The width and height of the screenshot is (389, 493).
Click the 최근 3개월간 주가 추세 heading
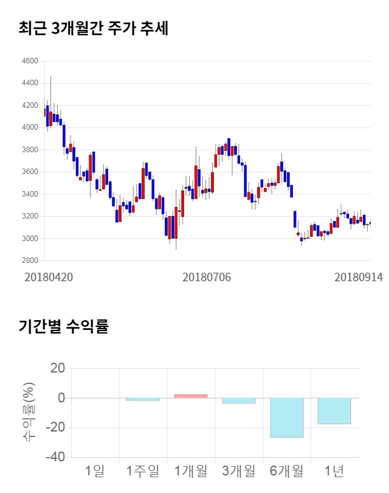point(94,29)
